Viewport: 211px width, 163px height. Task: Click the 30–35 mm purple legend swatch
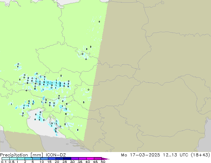tap(75, 159)
